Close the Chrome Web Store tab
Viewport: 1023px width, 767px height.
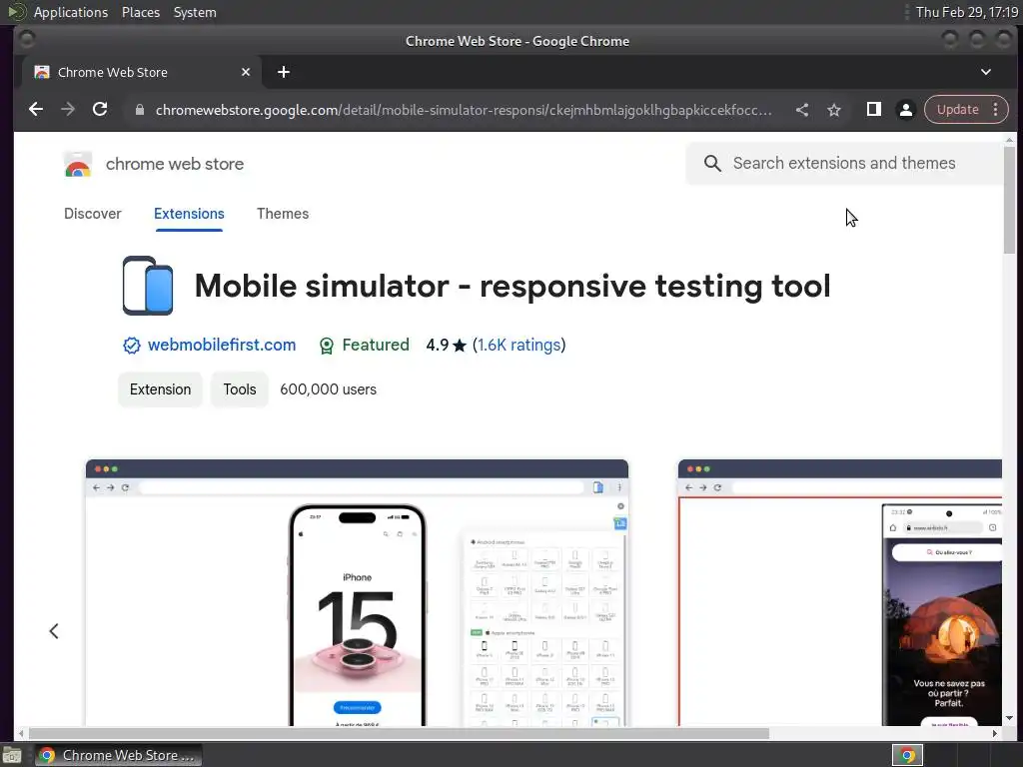pyautogui.click(x=246, y=72)
